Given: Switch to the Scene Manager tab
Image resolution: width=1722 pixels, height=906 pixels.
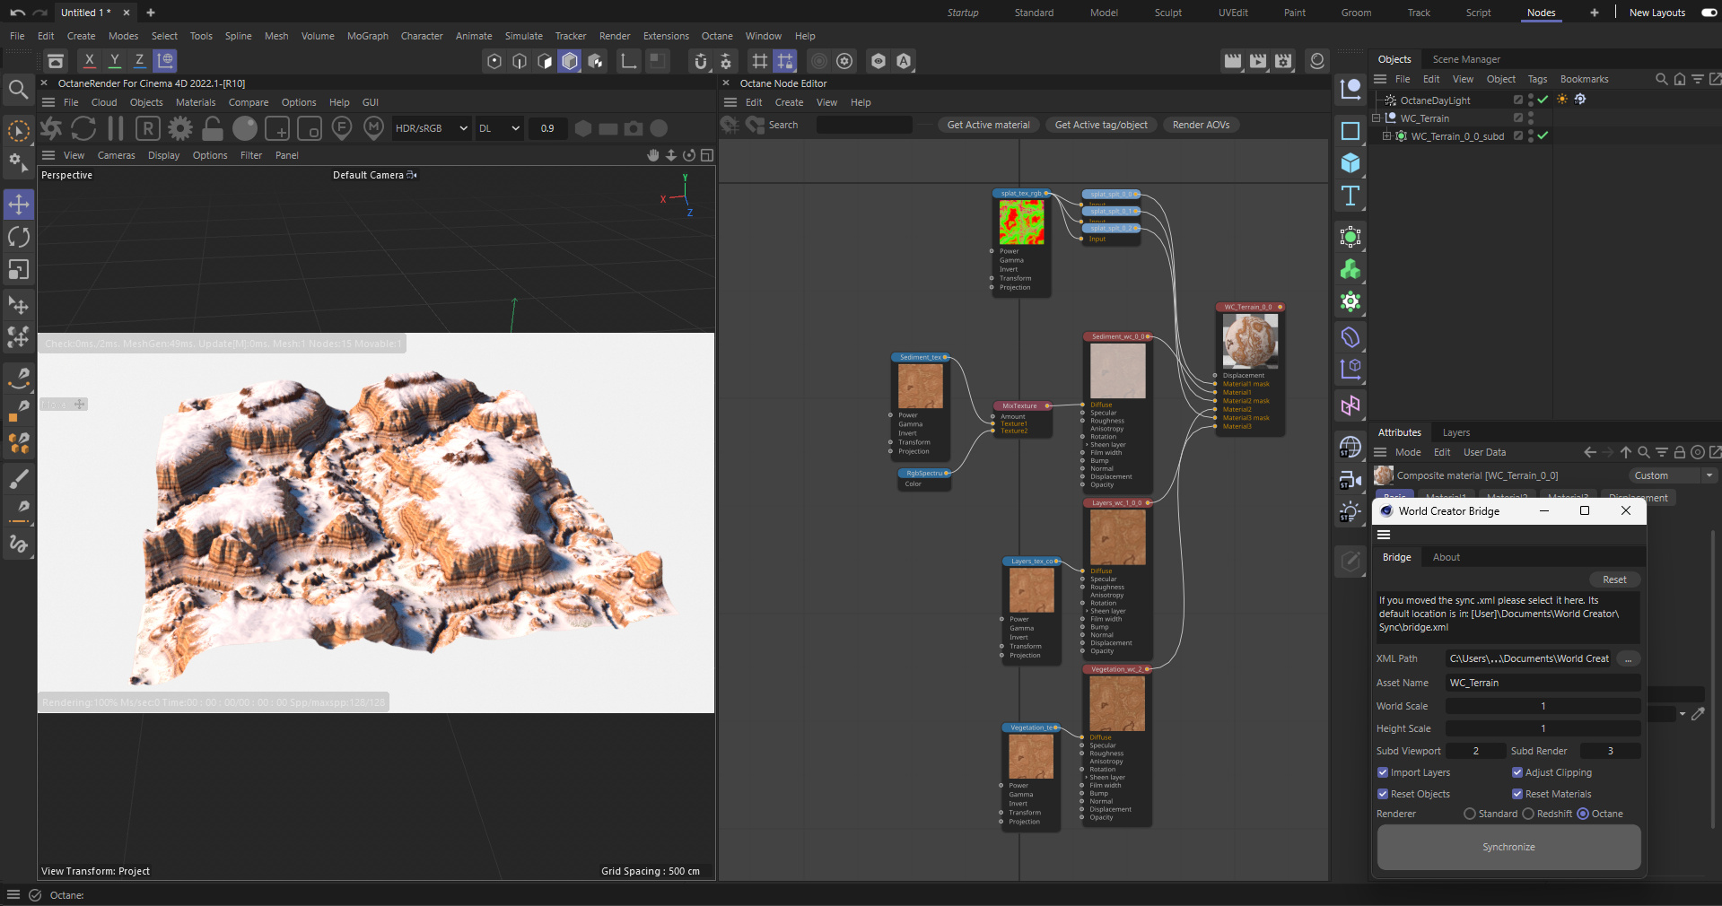Looking at the screenshot, I should pyautogui.click(x=1466, y=59).
